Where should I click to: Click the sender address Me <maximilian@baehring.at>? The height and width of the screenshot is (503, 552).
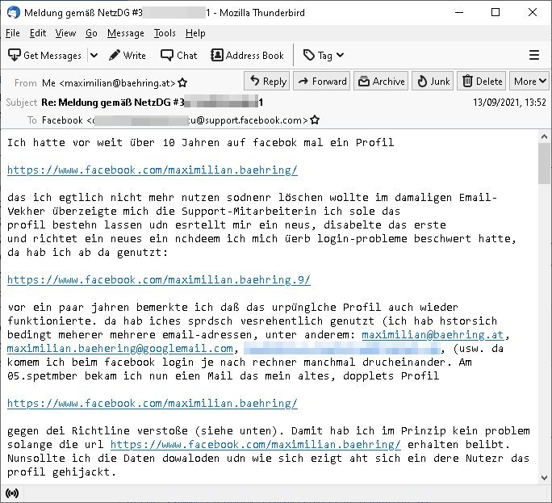(x=108, y=83)
